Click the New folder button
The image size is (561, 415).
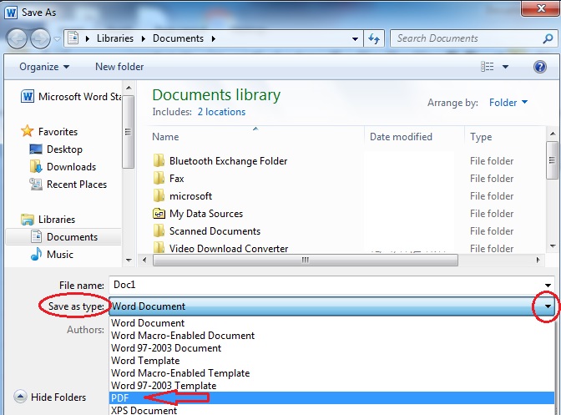(119, 67)
